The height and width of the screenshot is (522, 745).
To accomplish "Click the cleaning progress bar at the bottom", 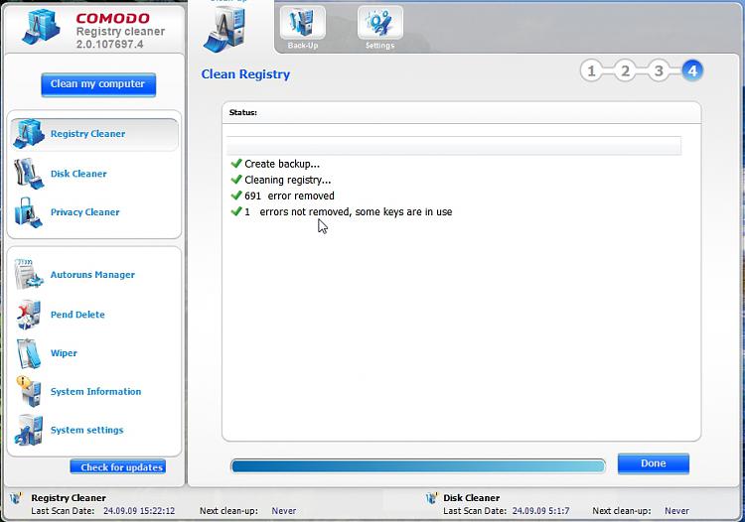I will pos(418,466).
